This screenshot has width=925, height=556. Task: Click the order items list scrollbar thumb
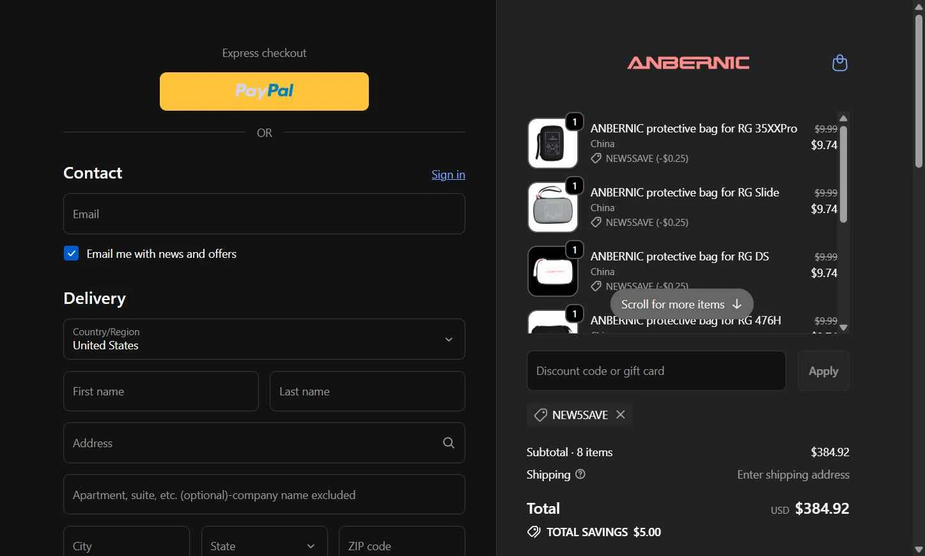pos(843,174)
